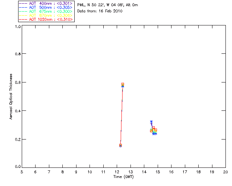
Task: Click the PML station location text
Action: (x=108, y=5)
